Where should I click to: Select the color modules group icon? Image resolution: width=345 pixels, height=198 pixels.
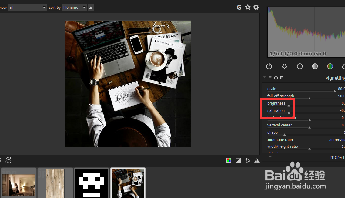tap(330, 66)
